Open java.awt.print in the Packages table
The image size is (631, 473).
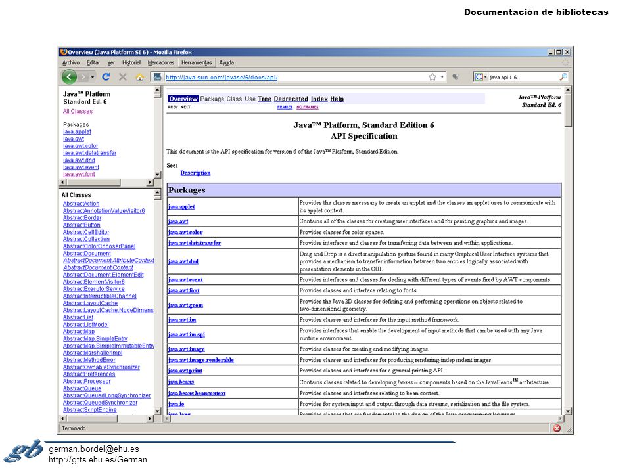click(x=185, y=371)
